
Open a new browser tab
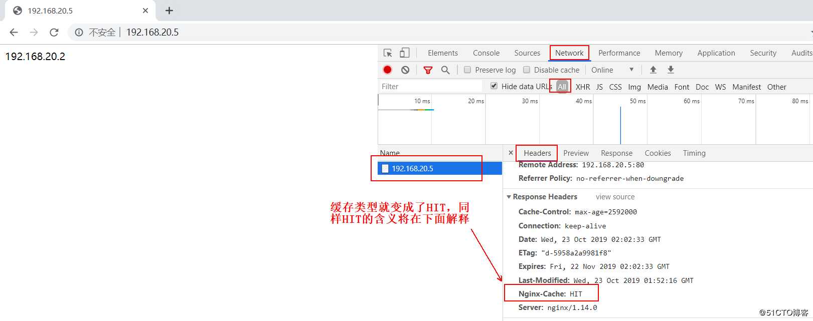(x=170, y=11)
